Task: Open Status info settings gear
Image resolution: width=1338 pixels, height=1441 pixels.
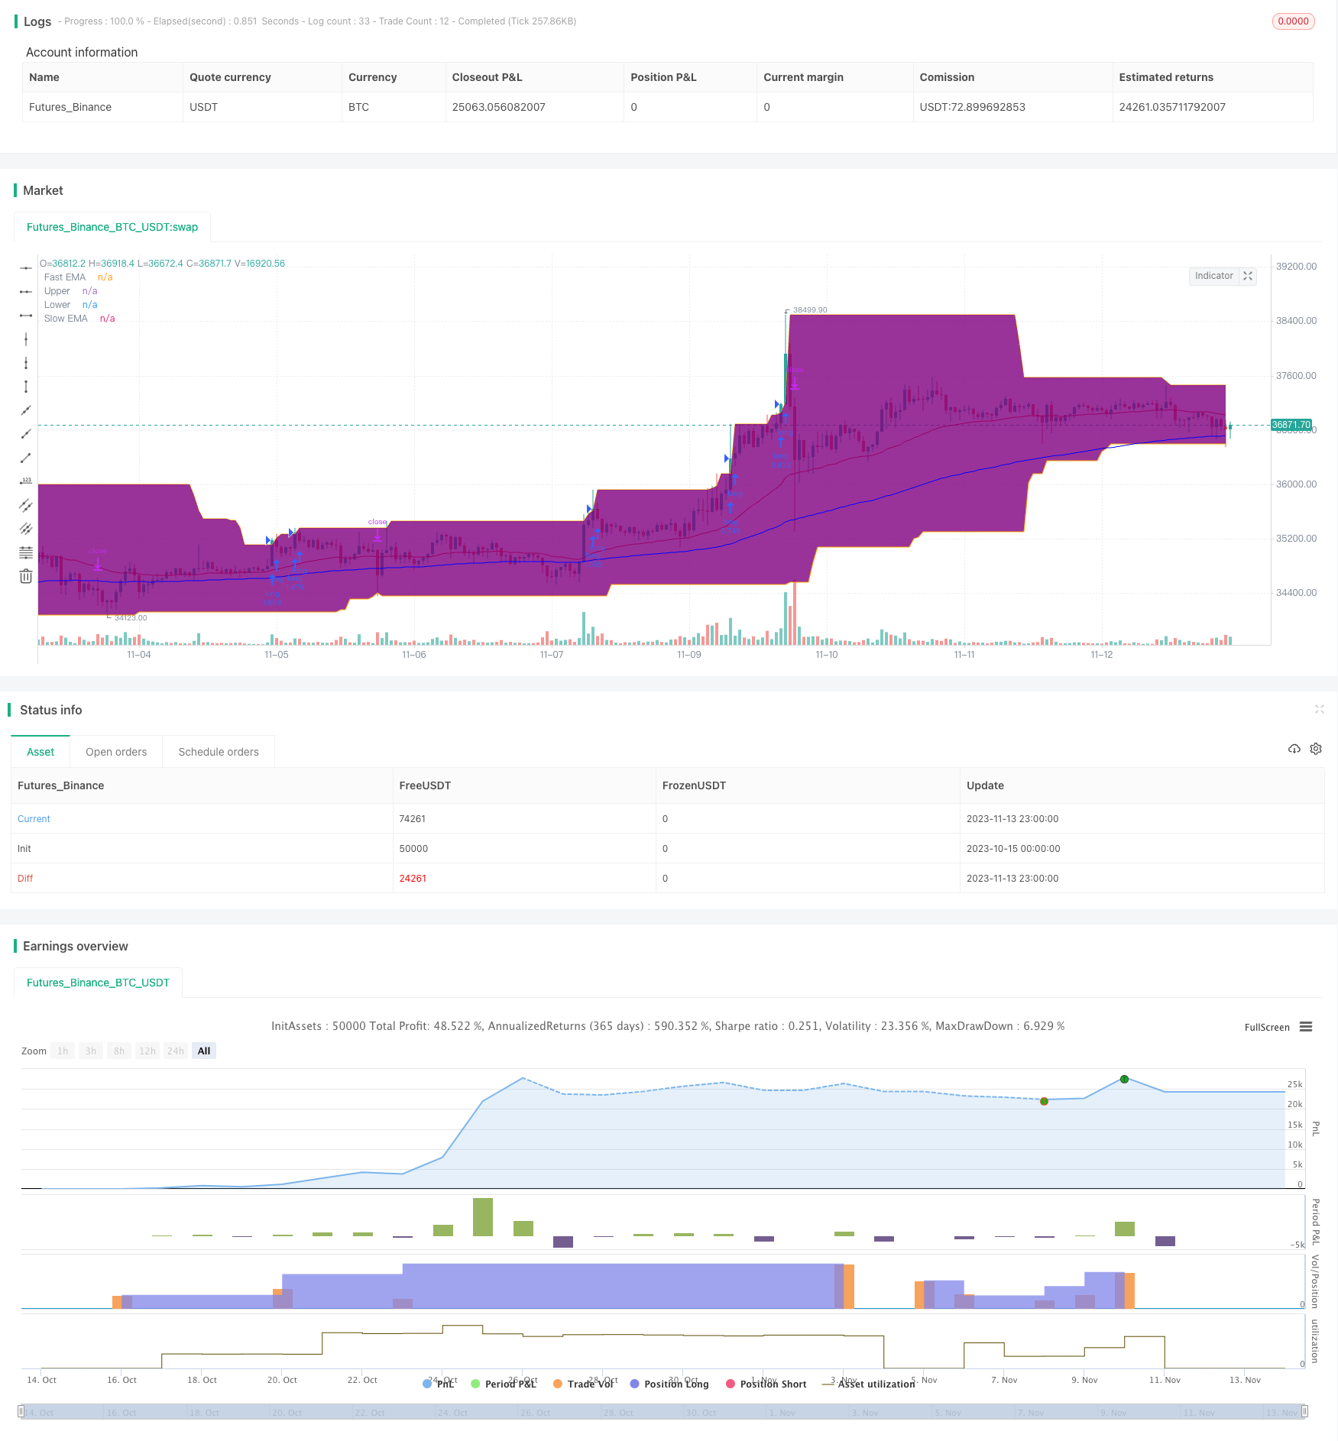Action: pos(1316,749)
